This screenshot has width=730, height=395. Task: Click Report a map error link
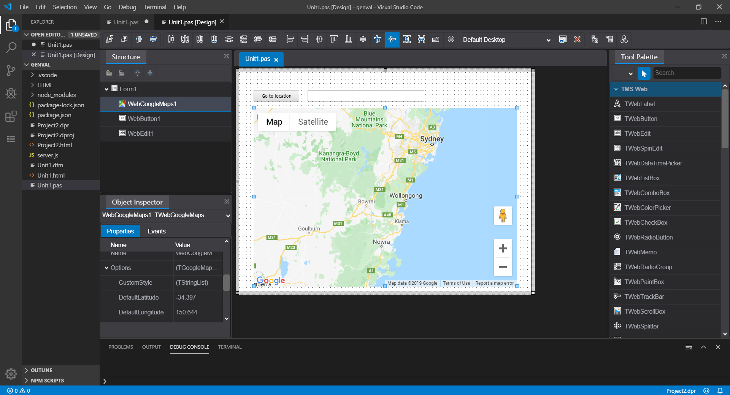tap(494, 283)
